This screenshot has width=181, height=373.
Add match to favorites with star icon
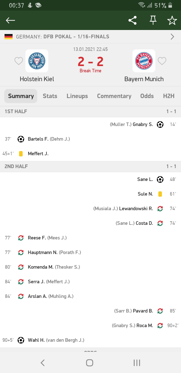click(172, 20)
